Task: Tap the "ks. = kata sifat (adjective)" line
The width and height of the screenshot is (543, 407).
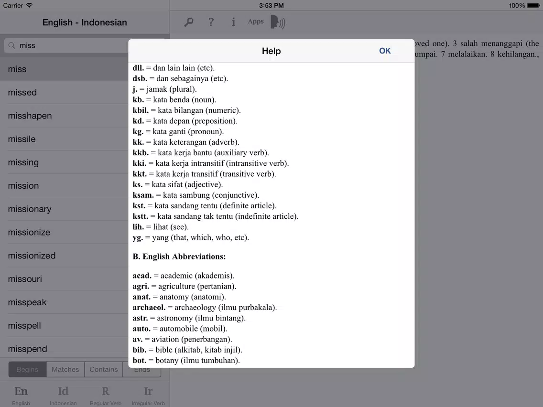Action: point(178,184)
